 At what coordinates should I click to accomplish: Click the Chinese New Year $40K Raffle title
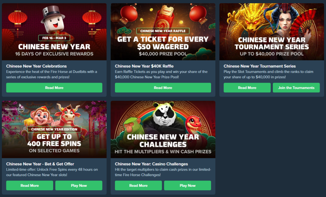[x=144, y=66]
